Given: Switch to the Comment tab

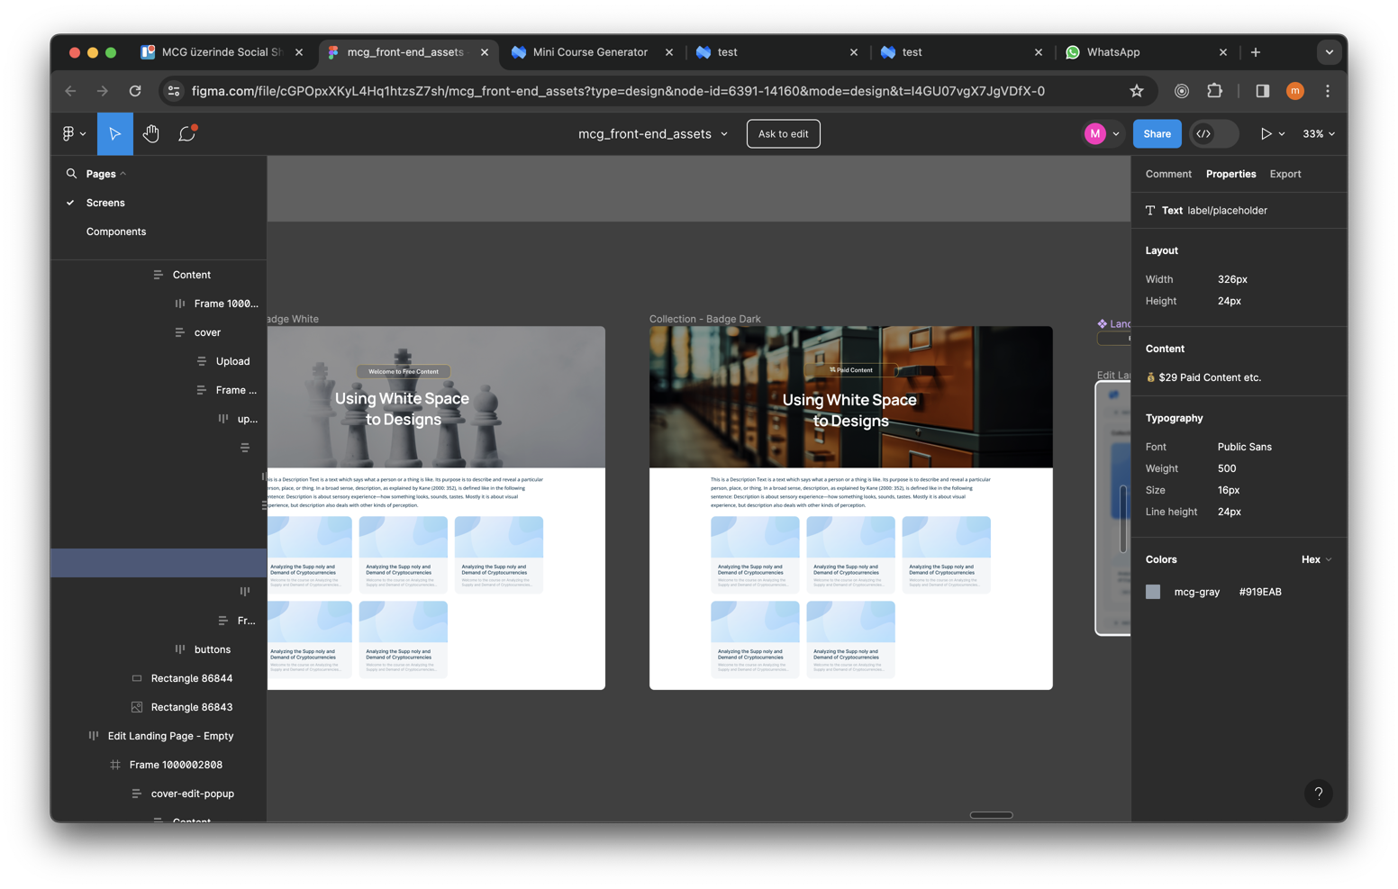Looking at the screenshot, I should click(1168, 174).
